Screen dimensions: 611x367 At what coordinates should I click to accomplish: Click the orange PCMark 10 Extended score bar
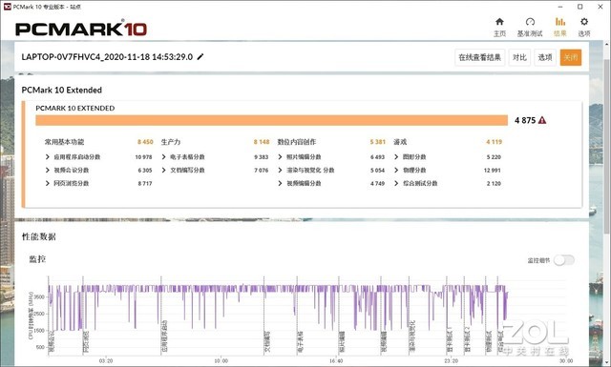pos(271,120)
